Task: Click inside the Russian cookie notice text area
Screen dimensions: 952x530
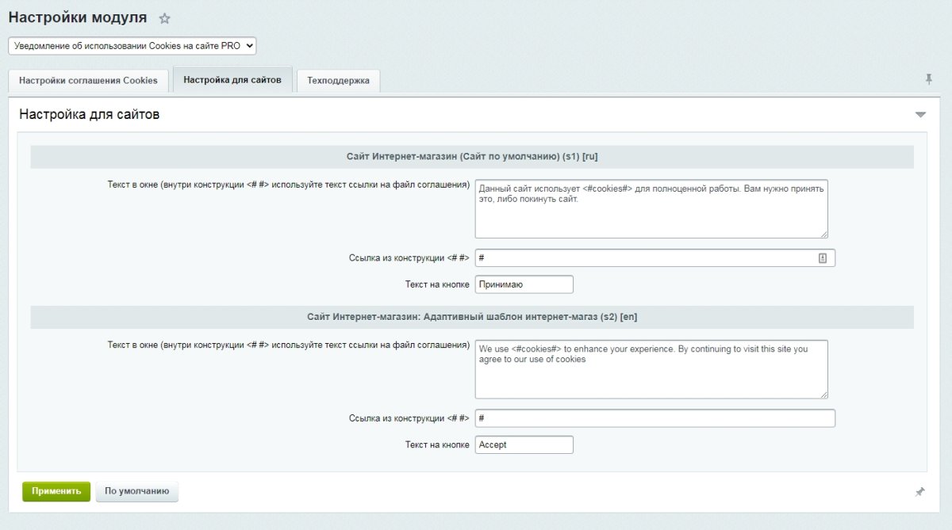Action: click(x=651, y=208)
